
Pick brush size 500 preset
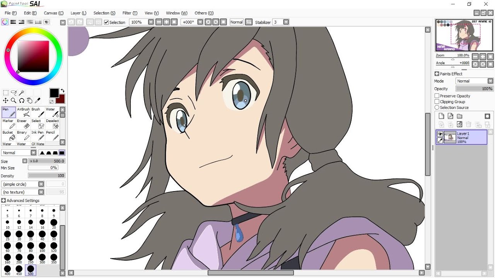click(31, 270)
